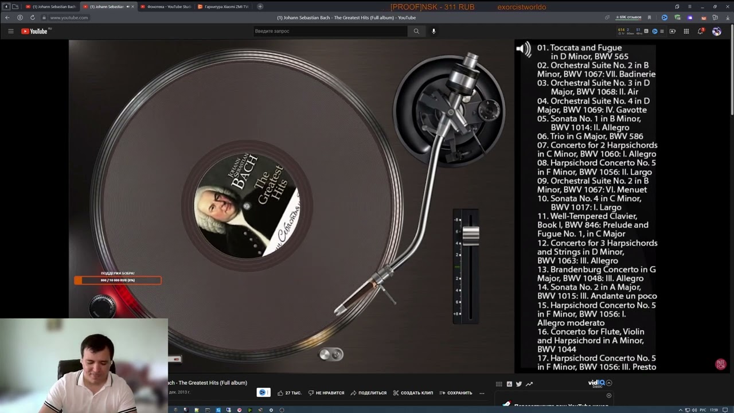Save the video with СОХРАНИТЬ

pos(456,393)
